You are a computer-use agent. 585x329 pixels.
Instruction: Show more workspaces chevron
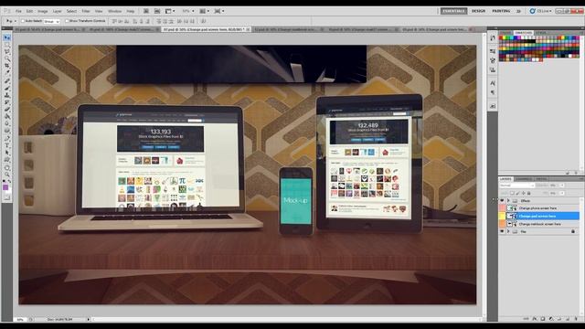[518, 11]
